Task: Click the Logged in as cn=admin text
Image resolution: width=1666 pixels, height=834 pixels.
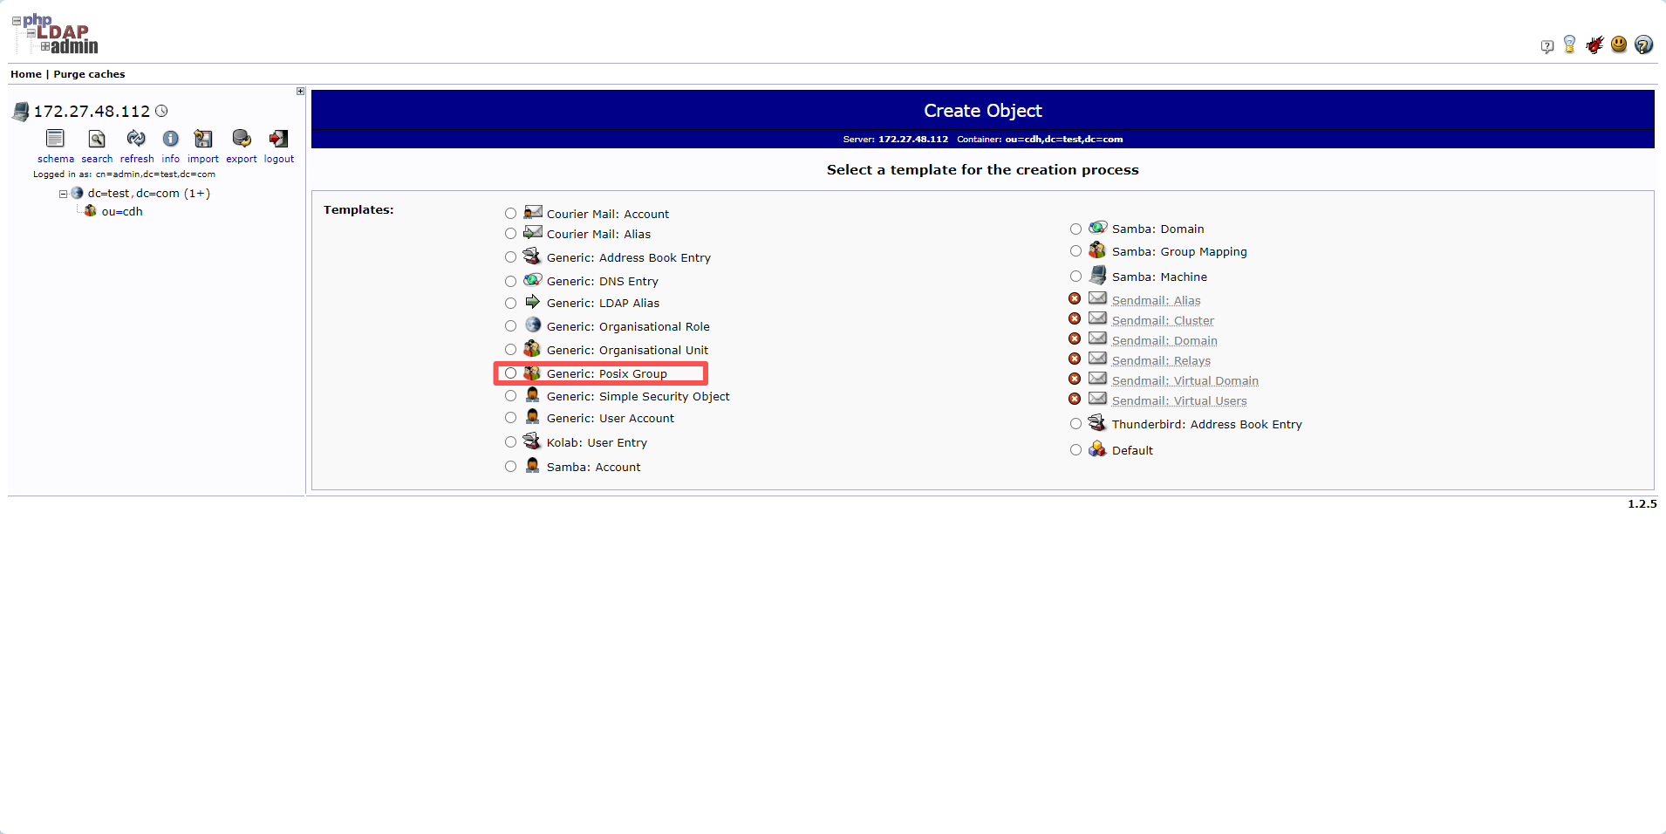Action: pos(124,174)
